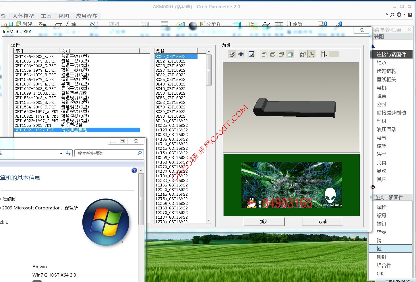Close the 菜单管理器 panel

(409, 30)
